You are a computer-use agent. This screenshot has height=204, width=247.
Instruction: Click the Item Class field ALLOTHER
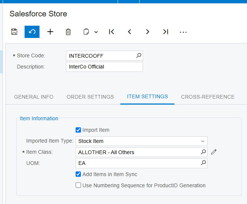[x=142, y=152]
